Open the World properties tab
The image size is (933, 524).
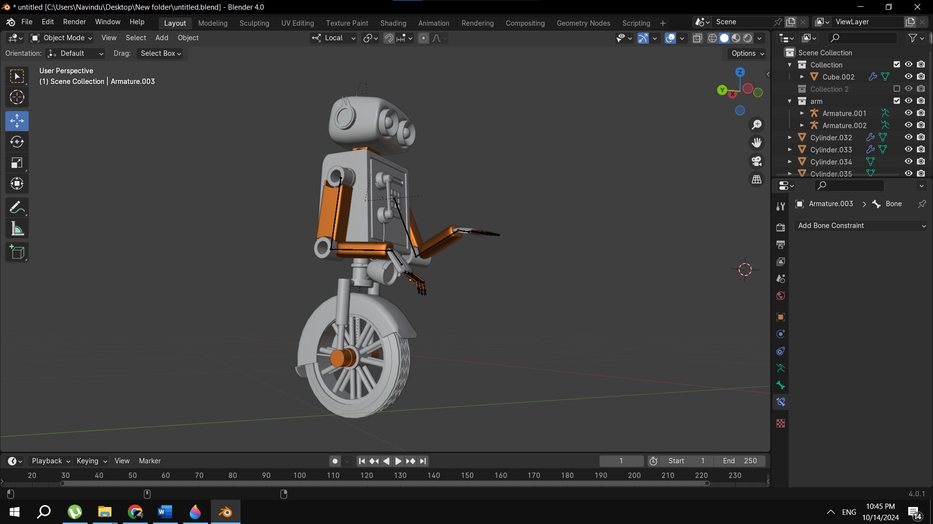point(780,295)
